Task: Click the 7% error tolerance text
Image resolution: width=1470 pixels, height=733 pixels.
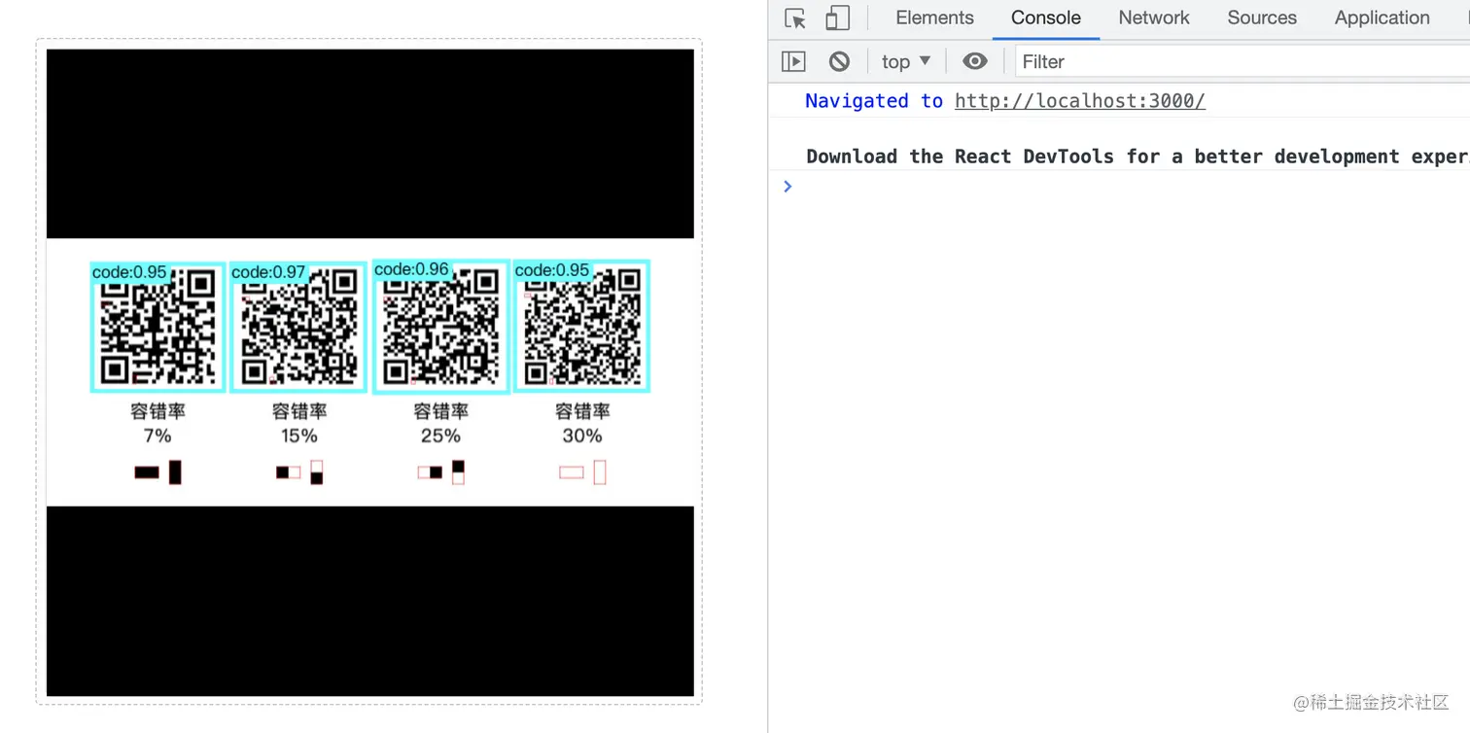Action: tap(157, 436)
